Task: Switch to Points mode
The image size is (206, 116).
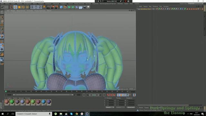Action: (2, 29)
